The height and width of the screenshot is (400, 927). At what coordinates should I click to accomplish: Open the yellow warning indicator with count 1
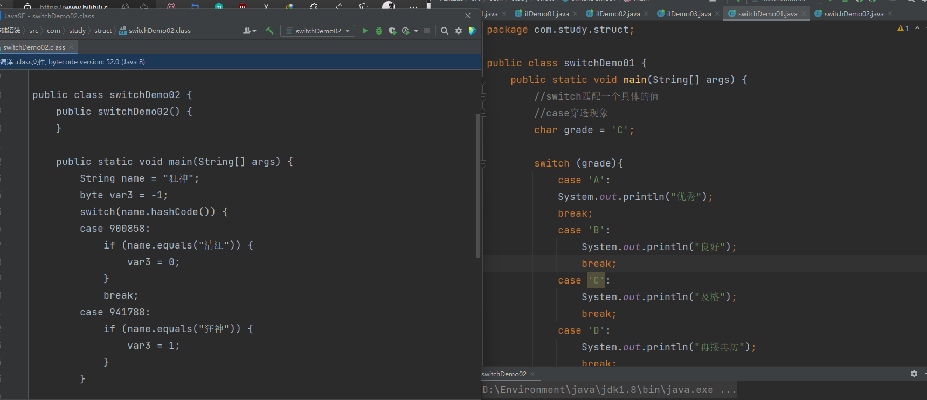903,28
